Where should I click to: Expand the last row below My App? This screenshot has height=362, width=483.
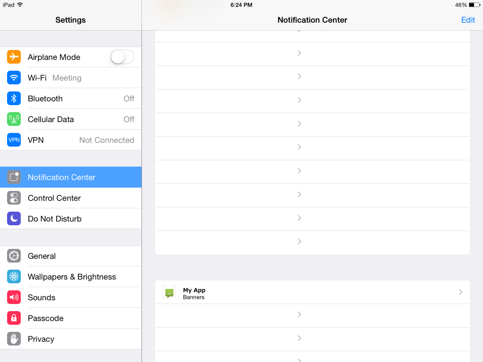(x=312, y=338)
